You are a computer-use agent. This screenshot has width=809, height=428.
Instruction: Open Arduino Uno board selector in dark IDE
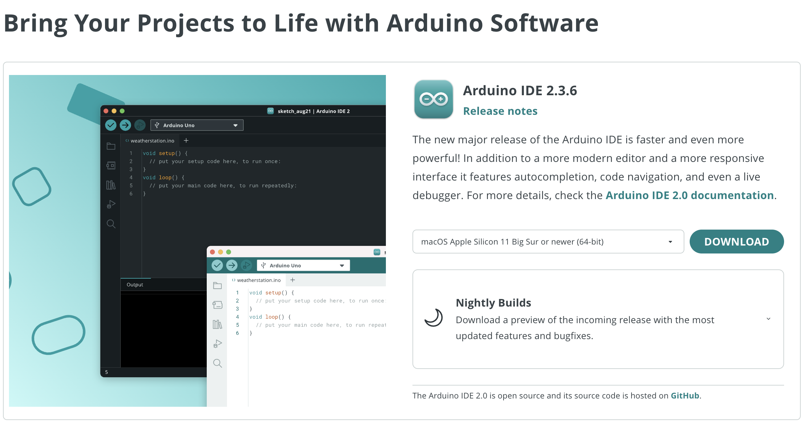click(197, 125)
